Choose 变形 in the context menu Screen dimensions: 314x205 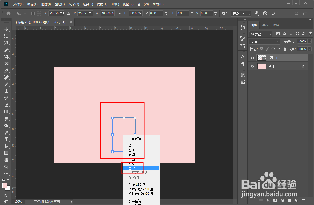click(x=141, y=168)
